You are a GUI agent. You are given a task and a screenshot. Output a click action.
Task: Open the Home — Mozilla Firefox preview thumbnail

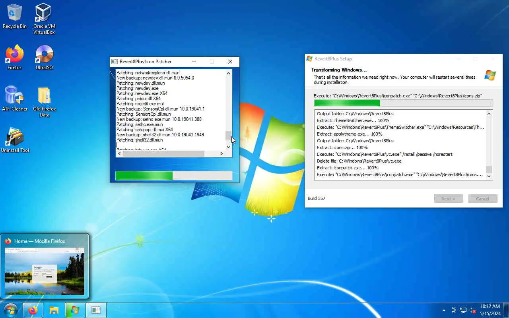pyautogui.click(x=45, y=271)
